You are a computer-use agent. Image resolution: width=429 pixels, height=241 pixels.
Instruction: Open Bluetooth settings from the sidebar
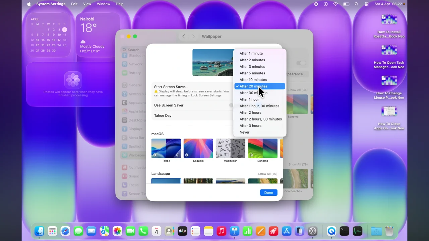click(136, 55)
